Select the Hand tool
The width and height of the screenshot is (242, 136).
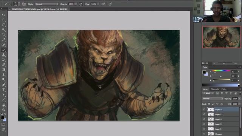coord(3,105)
